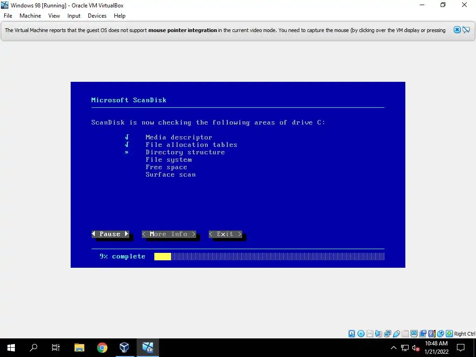Open the Windows Start menu

[x=11, y=348]
